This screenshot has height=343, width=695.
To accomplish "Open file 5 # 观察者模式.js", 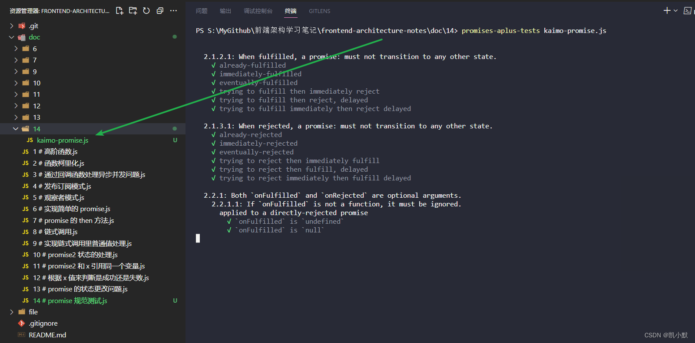I will (59, 198).
